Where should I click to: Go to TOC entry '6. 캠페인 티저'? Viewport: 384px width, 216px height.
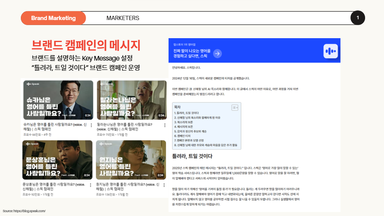click(x=182, y=136)
